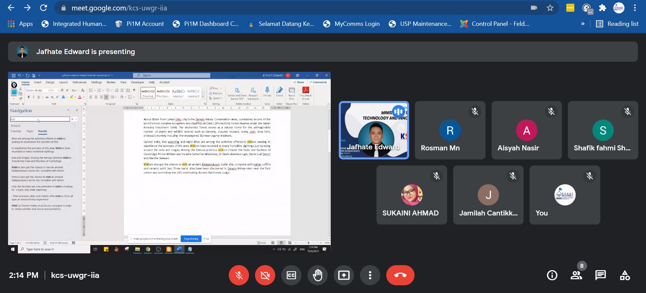Click the Present now screen share icon

[x=344, y=275]
